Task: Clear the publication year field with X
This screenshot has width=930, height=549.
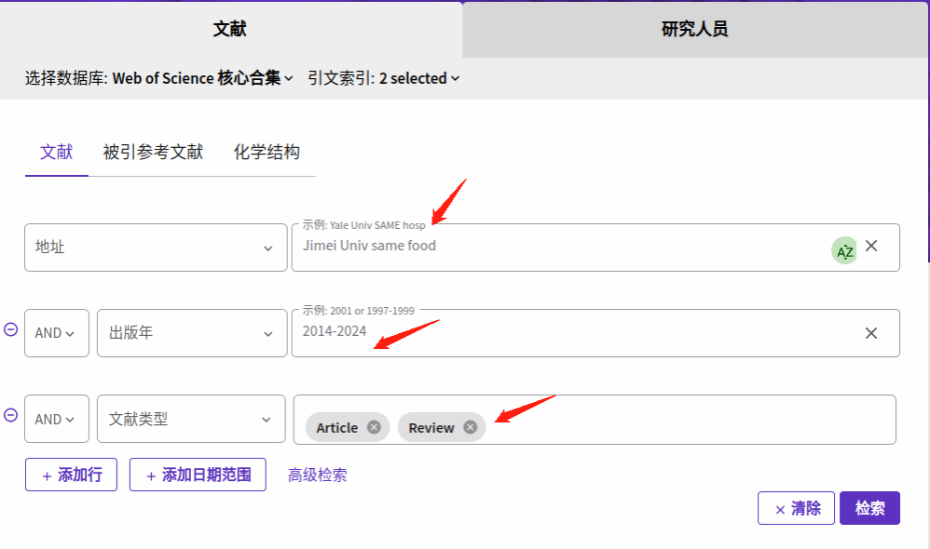Action: 870,333
